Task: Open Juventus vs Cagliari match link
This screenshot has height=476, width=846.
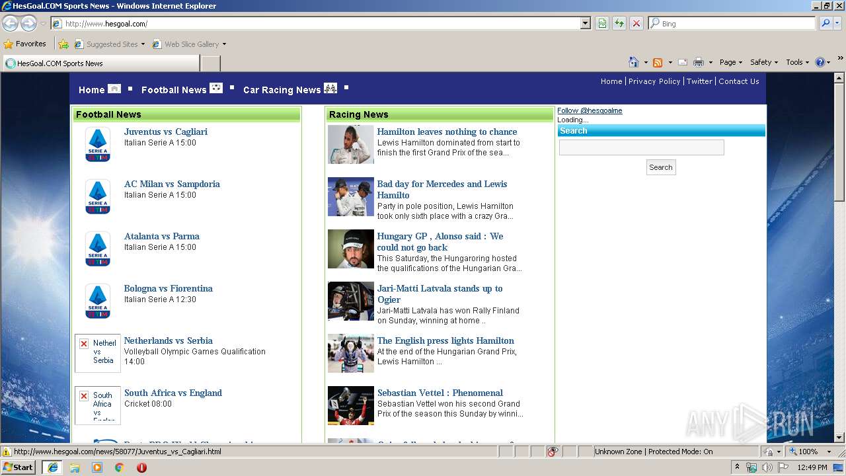Action: tap(166, 132)
